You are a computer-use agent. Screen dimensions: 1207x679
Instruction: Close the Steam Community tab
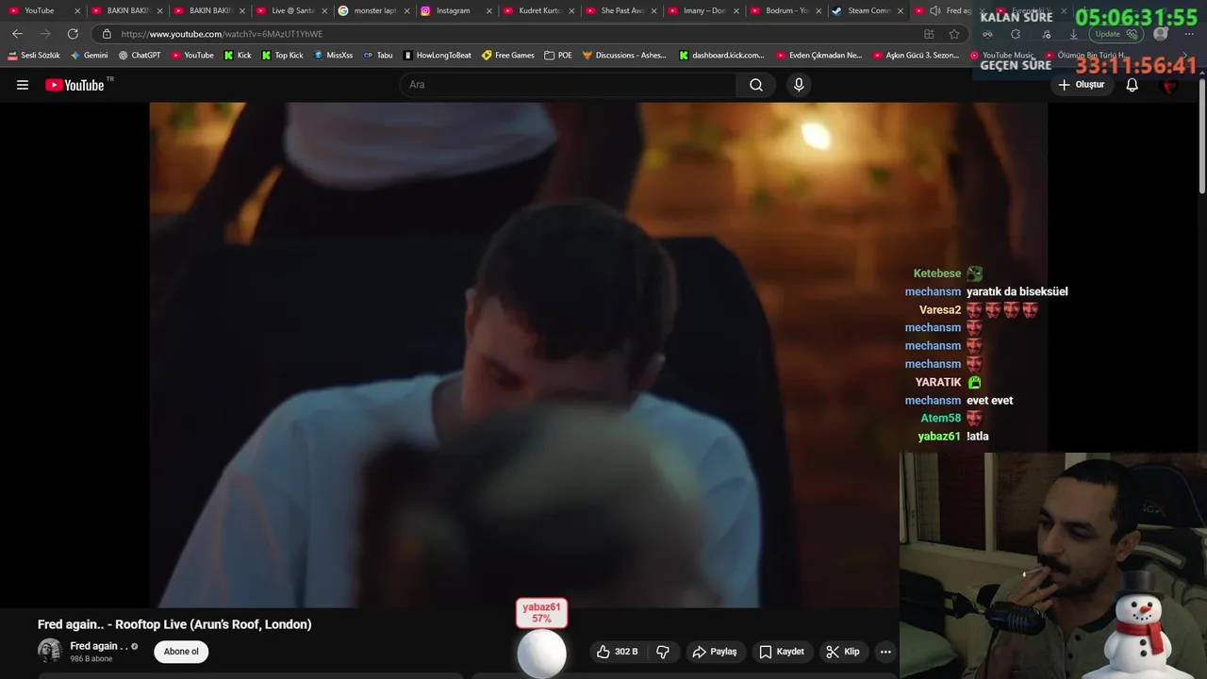tap(901, 10)
